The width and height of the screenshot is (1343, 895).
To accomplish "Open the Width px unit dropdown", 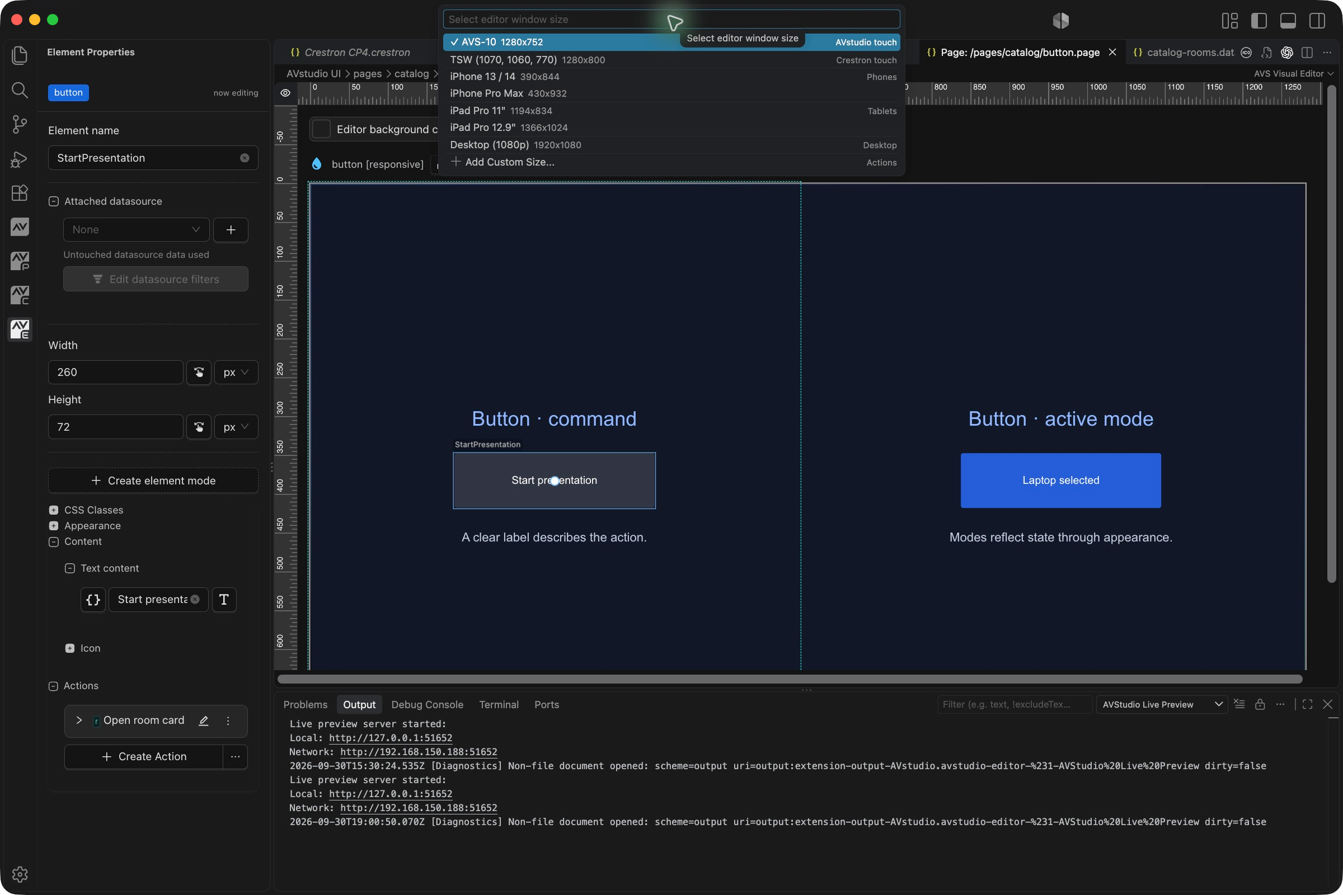I will click(x=236, y=372).
